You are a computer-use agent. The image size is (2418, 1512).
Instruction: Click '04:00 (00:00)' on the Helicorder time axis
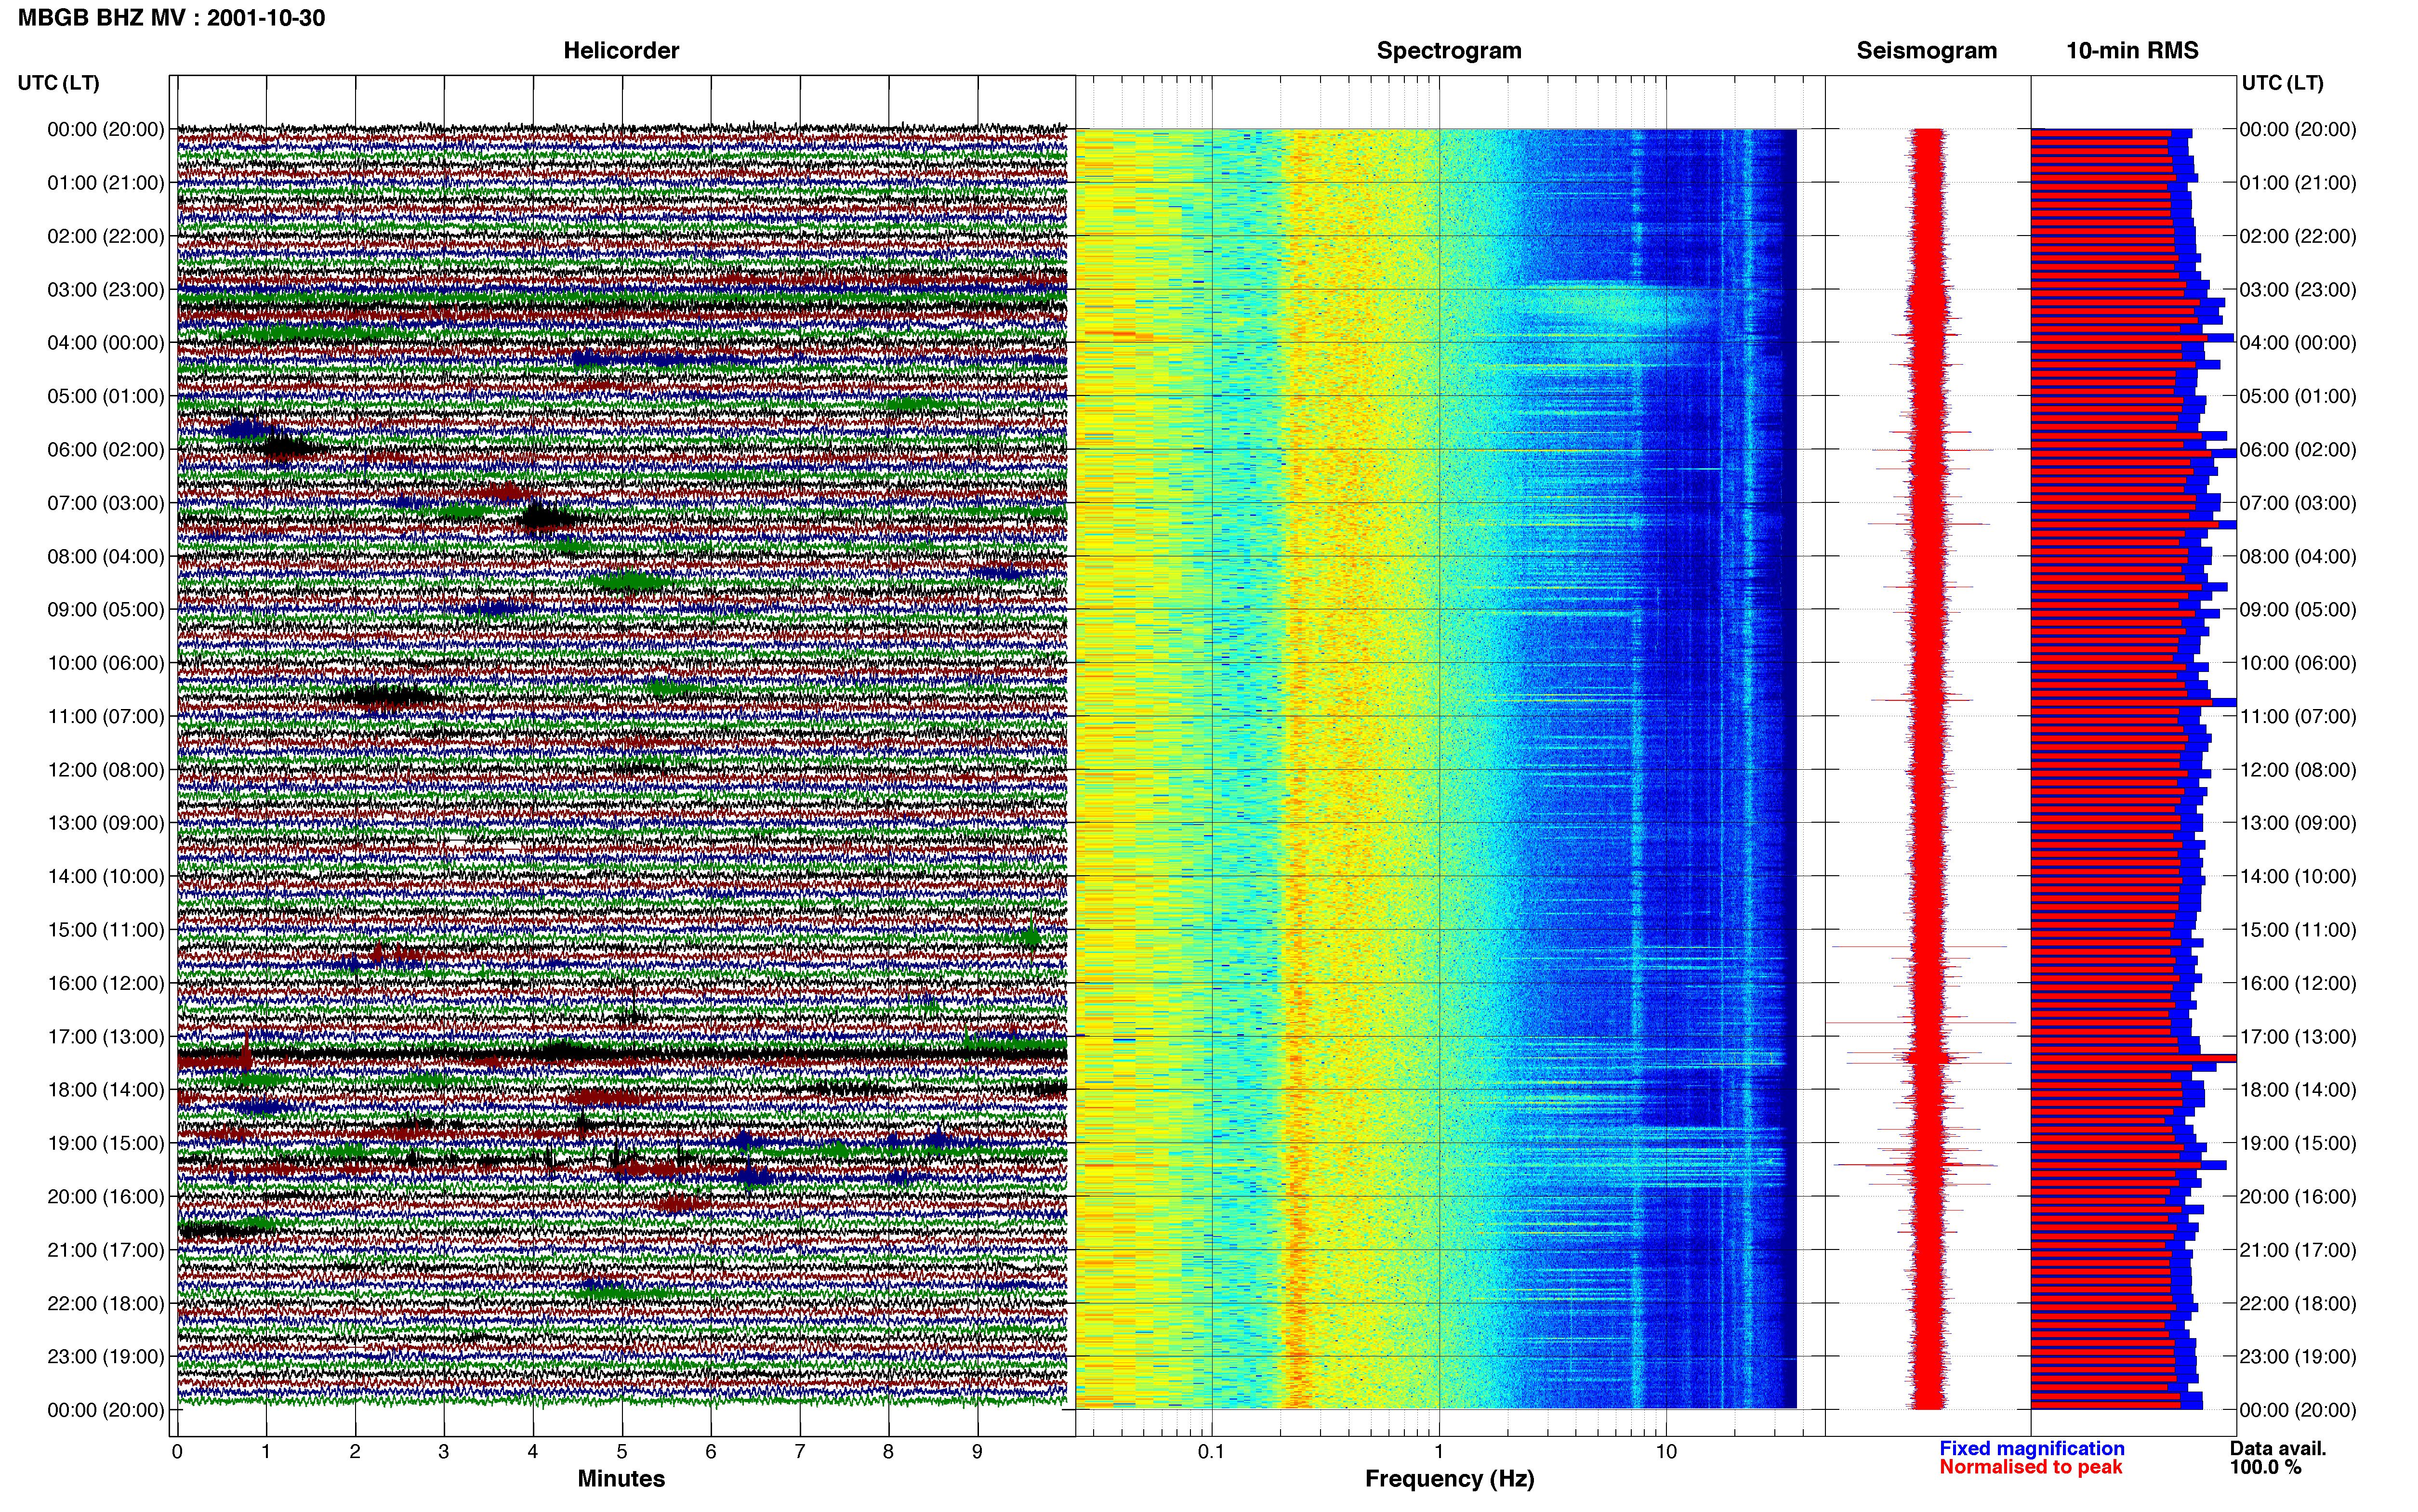106,343
